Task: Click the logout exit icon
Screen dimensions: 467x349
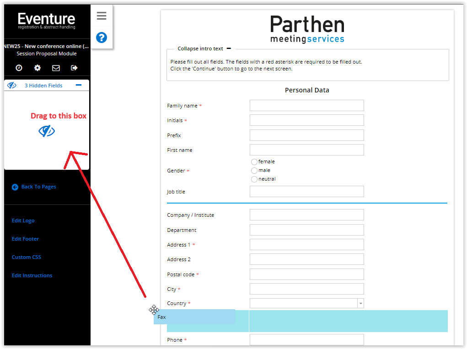Action: point(74,68)
